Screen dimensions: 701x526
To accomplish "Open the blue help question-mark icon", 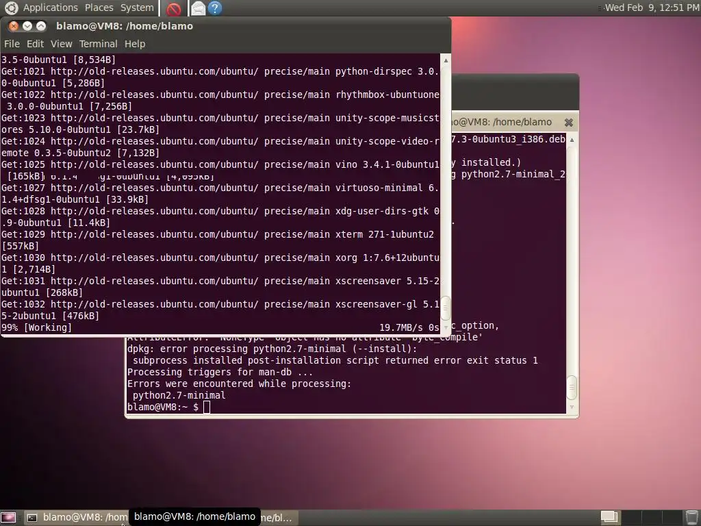I will click(x=215, y=8).
